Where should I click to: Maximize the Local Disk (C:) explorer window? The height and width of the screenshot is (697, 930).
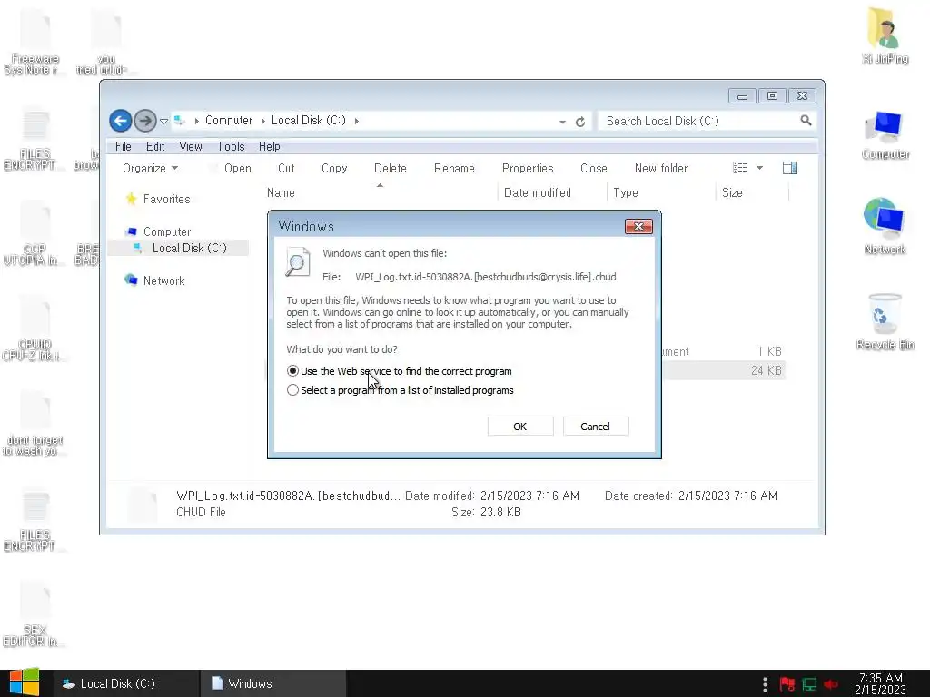coord(772,96)
